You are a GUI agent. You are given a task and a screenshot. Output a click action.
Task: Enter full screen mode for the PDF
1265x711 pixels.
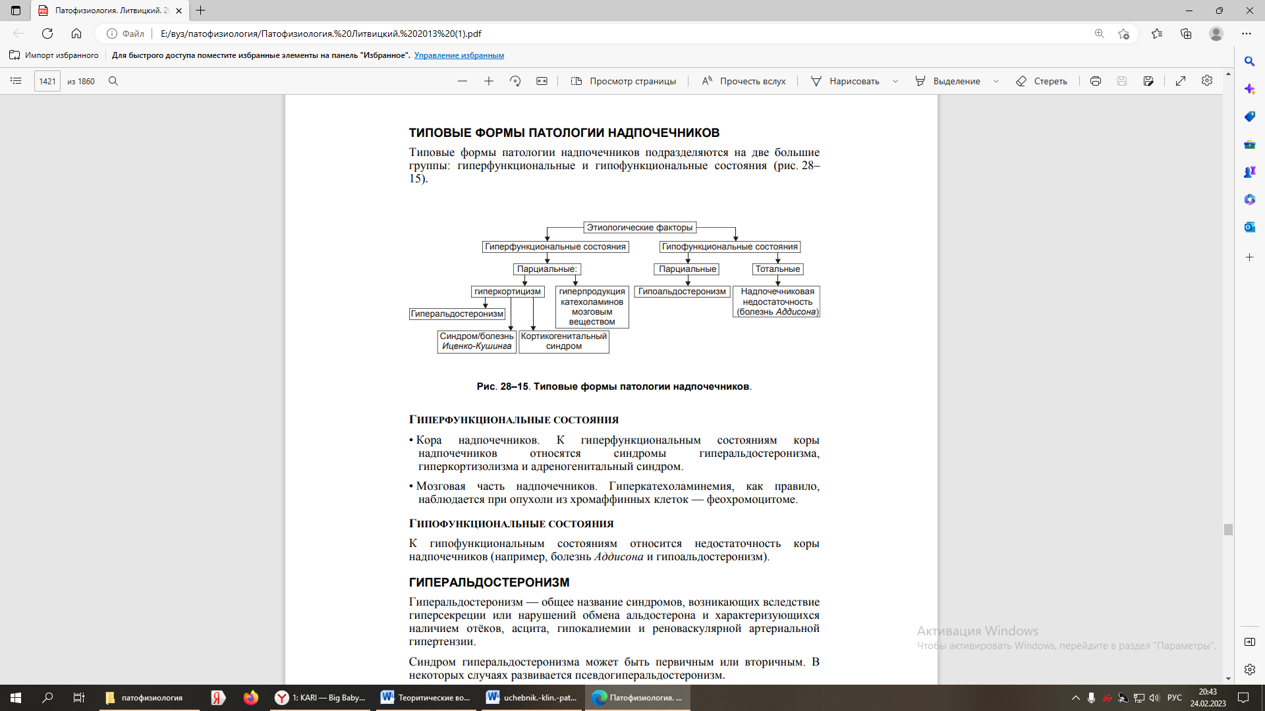click(x=1181, y=81)
